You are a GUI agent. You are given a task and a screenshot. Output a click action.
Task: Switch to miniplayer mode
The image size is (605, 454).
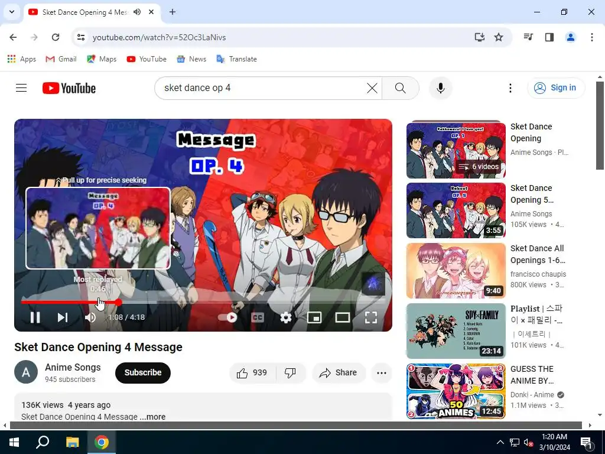click(314, 317)
